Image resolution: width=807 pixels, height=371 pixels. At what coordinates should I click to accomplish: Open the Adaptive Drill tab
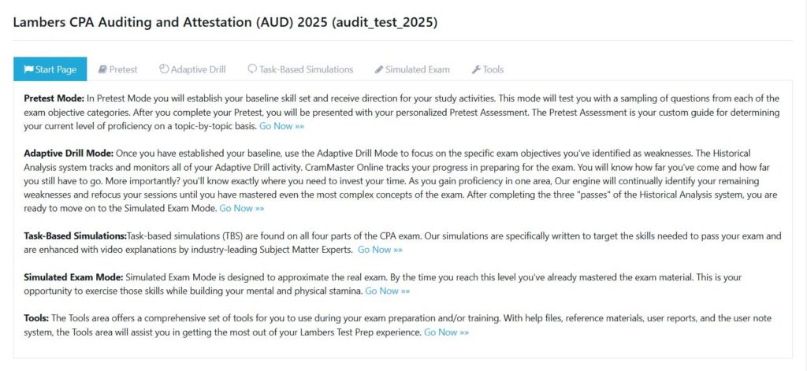point(198,69)
